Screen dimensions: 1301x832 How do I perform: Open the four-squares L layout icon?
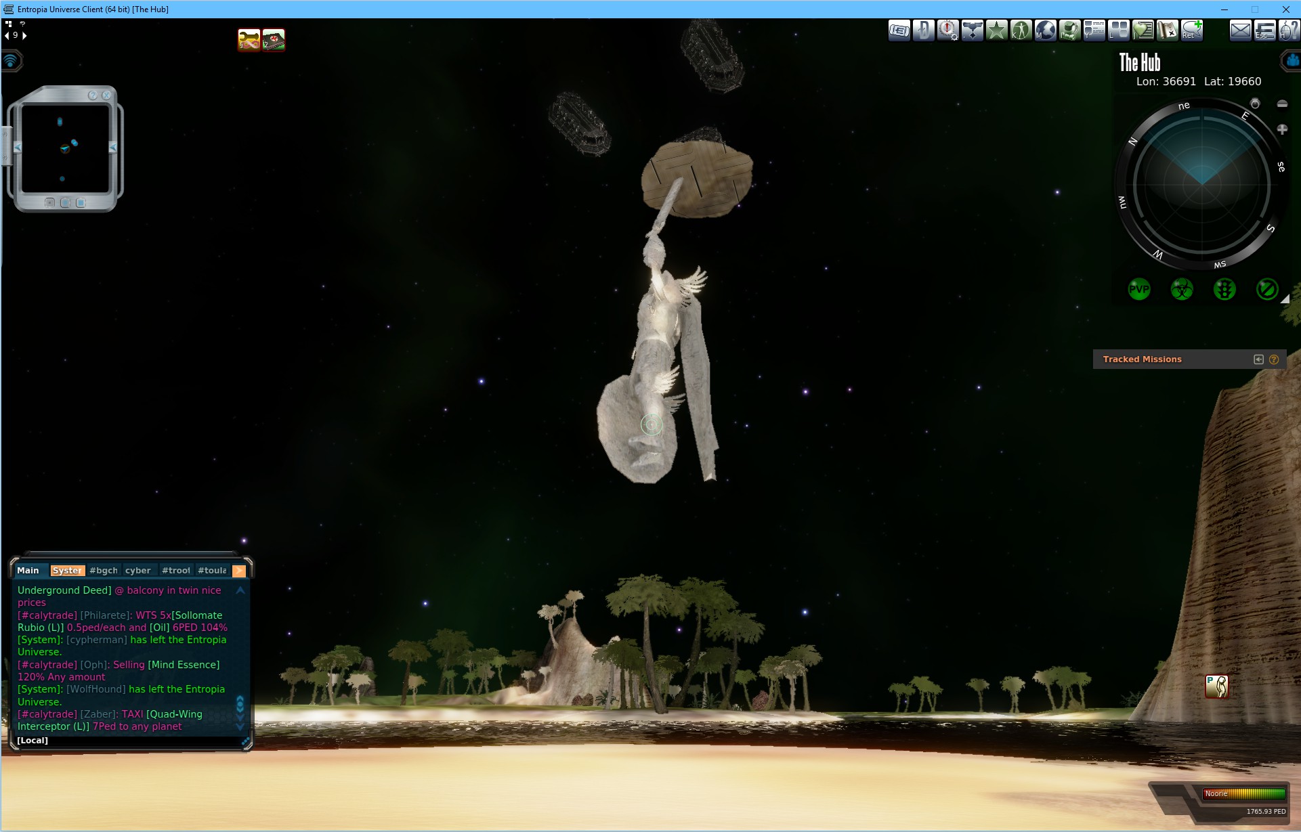point(1118,30)
